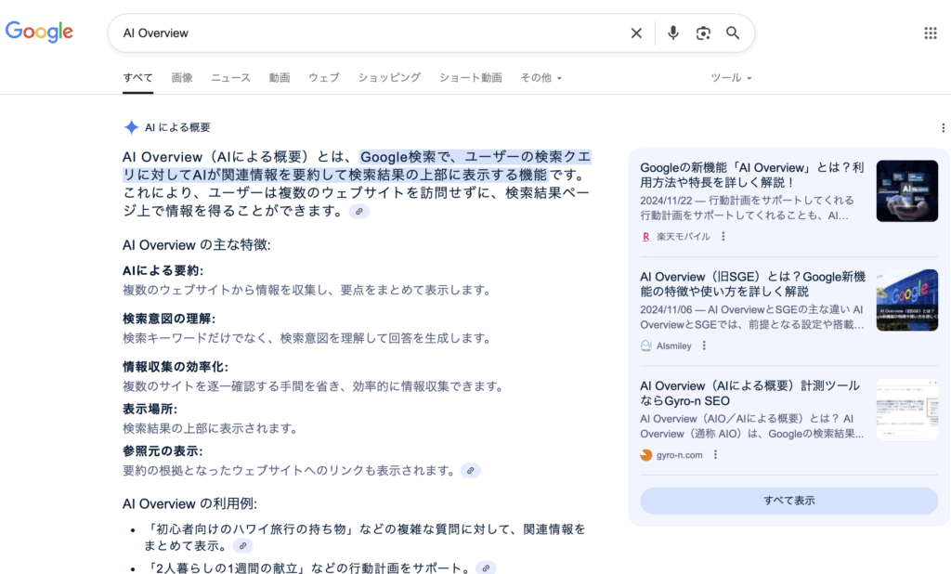Click the heading 'AI Overview の主な特徴:'
951x574 pixels.
click(x=197, y=245)
